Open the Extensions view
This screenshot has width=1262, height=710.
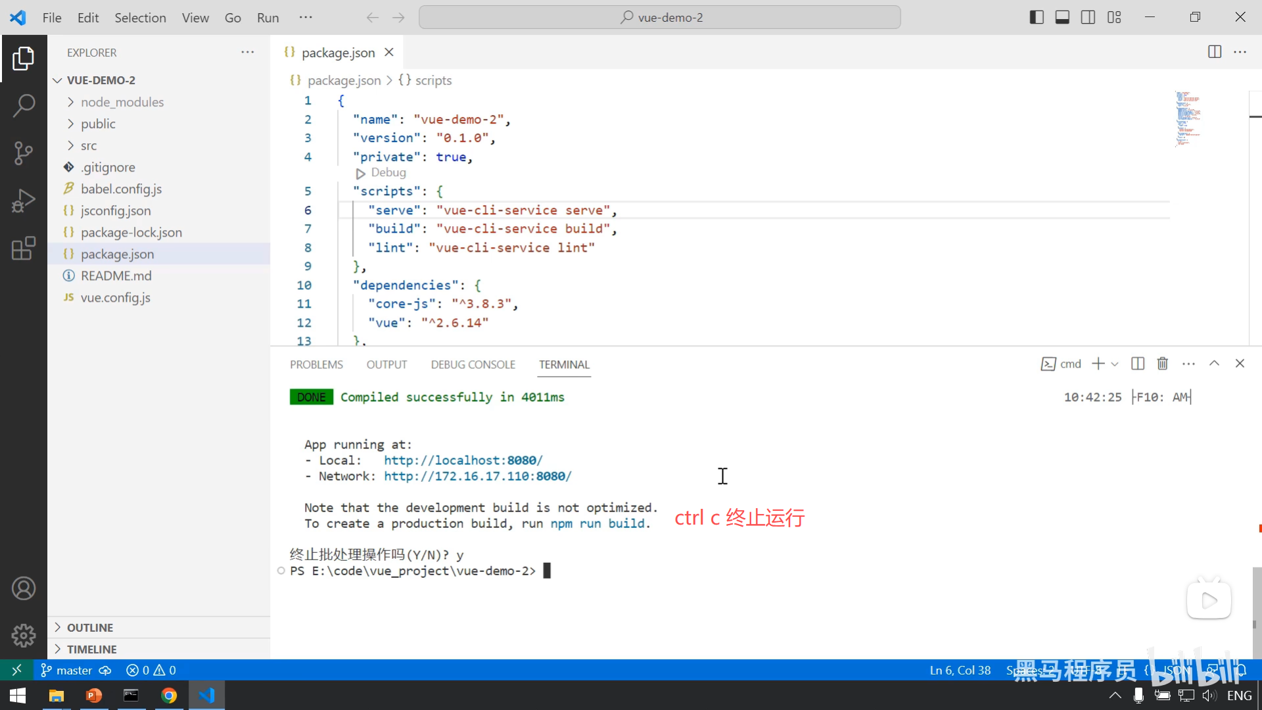(x=24, y=248)
